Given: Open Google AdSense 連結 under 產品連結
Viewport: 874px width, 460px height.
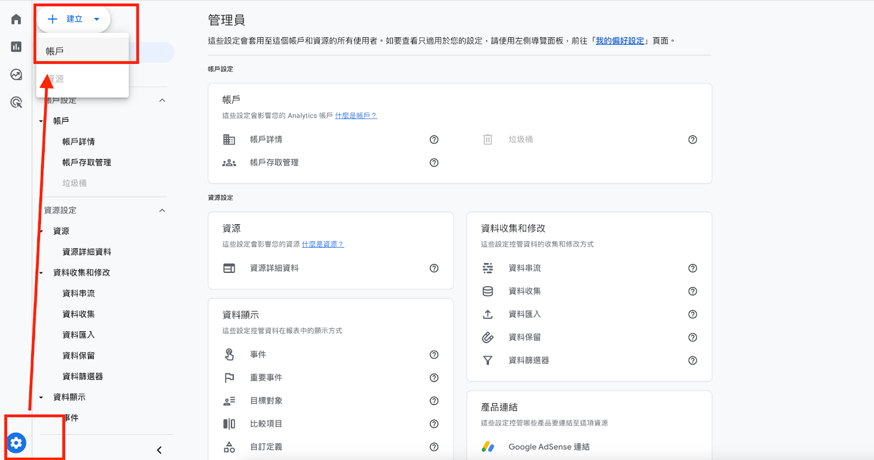Looking at the screenshot, I should pos(549,447).
